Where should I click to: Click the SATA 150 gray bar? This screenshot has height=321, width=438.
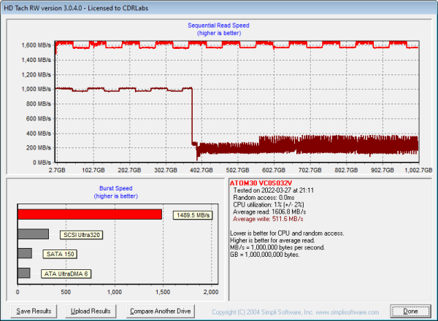coord(25,253)
